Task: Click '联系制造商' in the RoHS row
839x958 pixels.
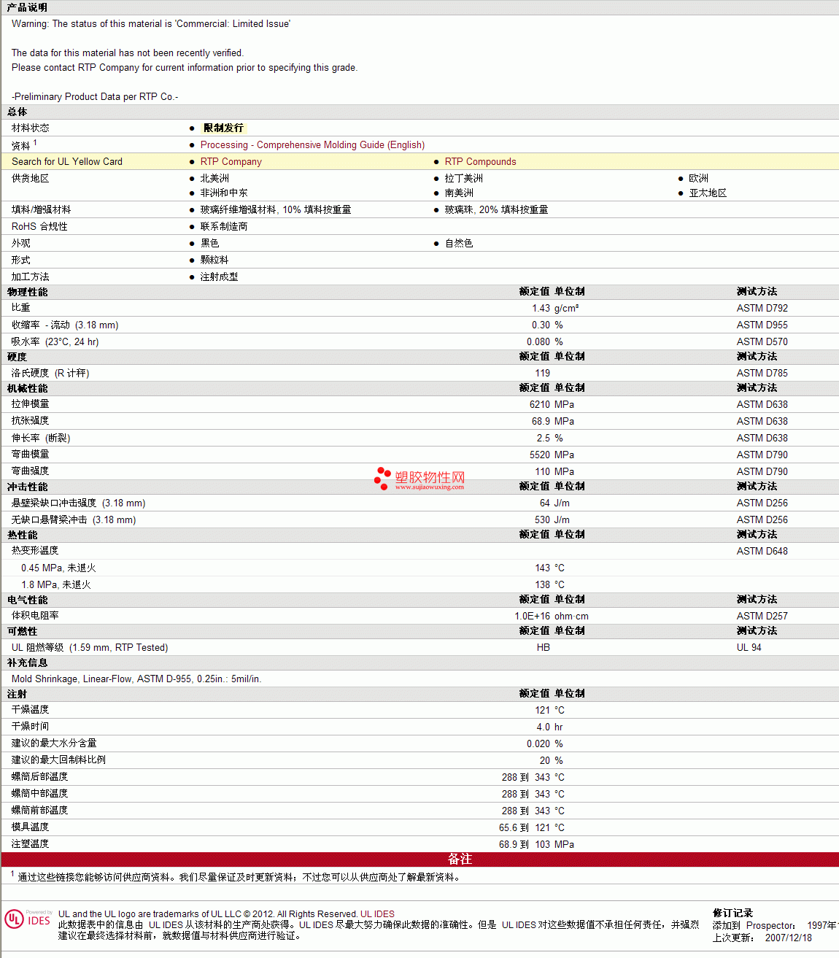Action: [224, 227]
